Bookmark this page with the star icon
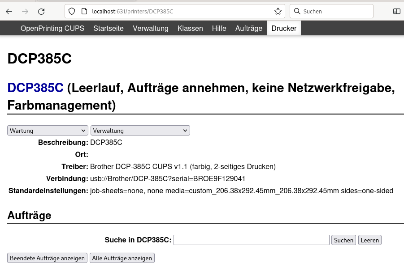404x267 pixels. [278, 11]
